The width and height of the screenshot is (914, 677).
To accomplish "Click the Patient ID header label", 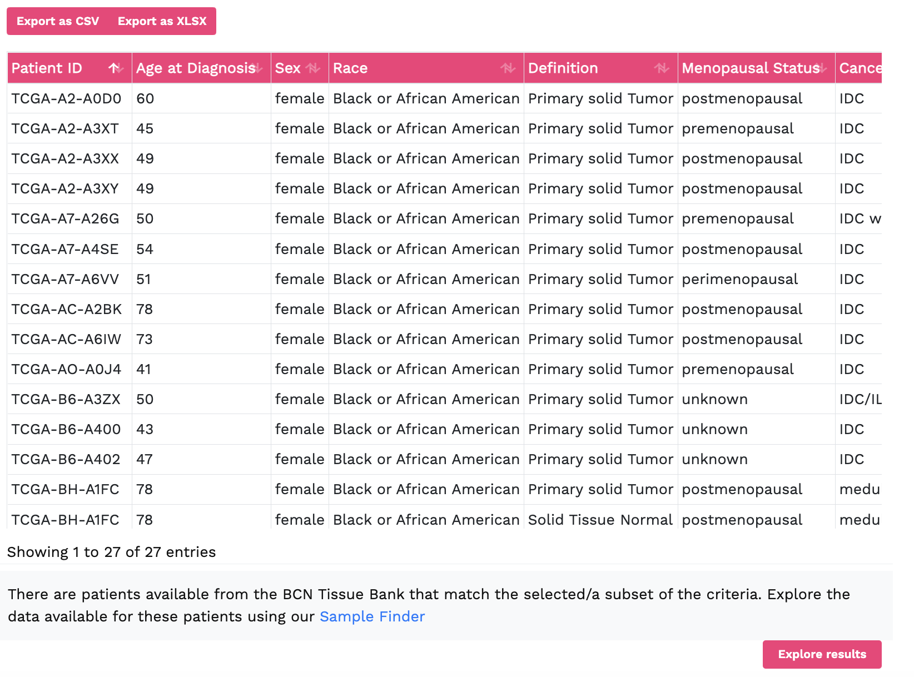I will click(x=47, y=68).
